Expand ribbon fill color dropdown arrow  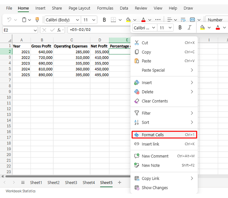pos(135,20)
